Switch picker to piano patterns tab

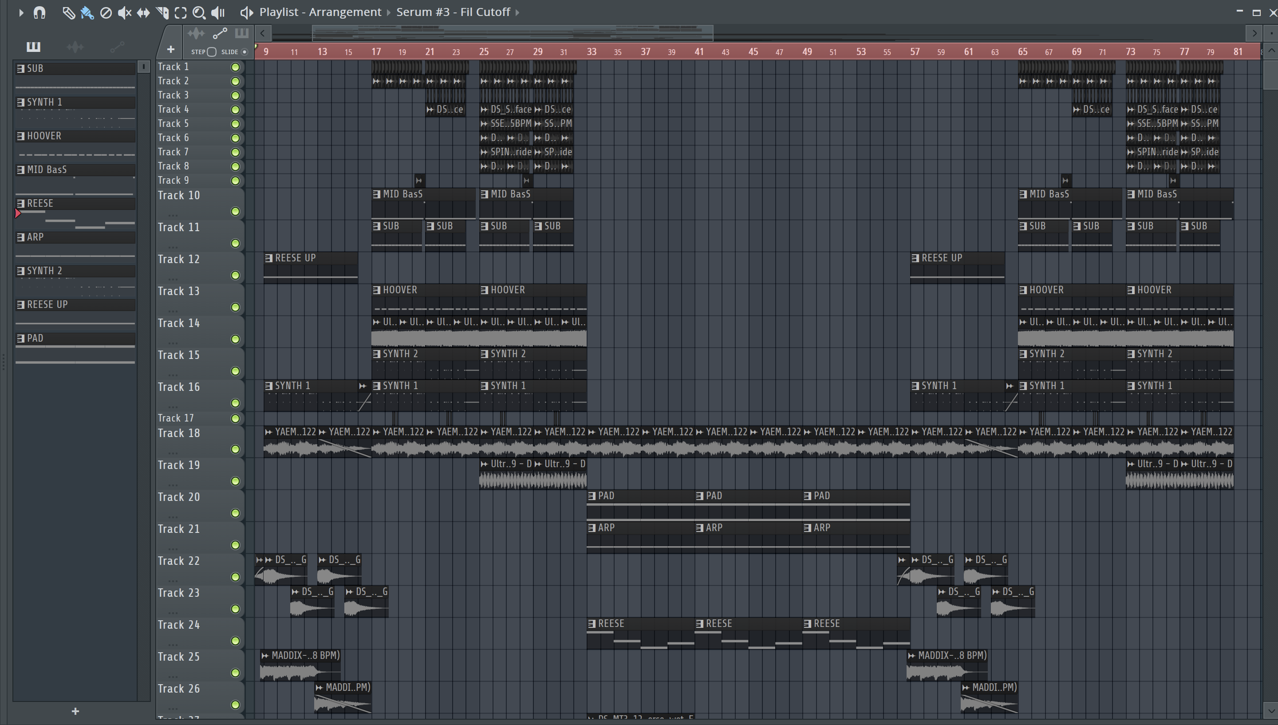click(33, 47)
